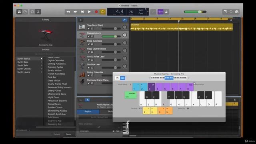Click the Search Sounds field
Viewport: 256px width, 144px height.
coord(46,54)
